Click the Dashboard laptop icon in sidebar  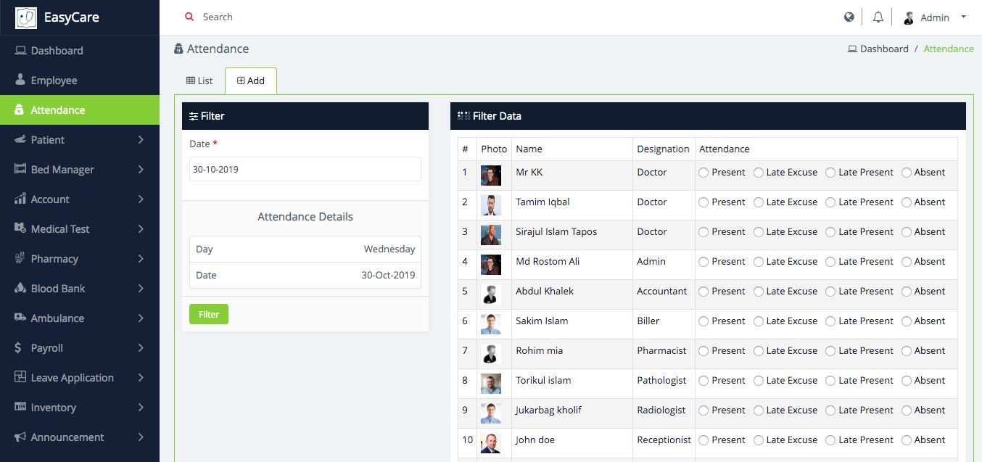pyautogui.click(x=20, y=51)
